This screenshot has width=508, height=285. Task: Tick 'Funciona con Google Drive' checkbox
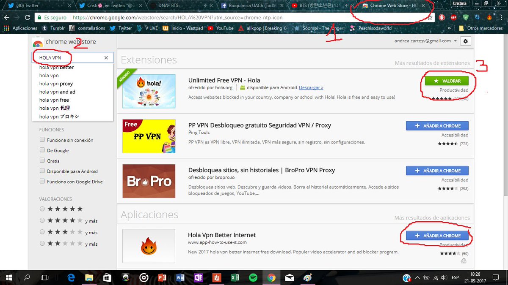coord(42,182)
